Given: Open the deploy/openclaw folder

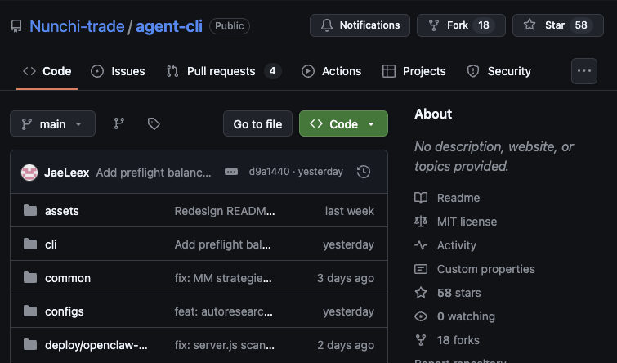Looking at the screenshot, I should pos(96,345).
